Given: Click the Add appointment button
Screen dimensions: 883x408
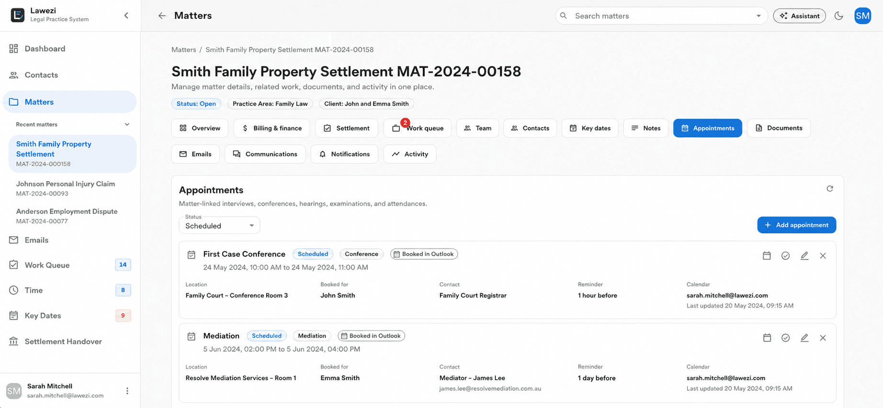Looking at the screenshot, I should click(x=797, y=225).
